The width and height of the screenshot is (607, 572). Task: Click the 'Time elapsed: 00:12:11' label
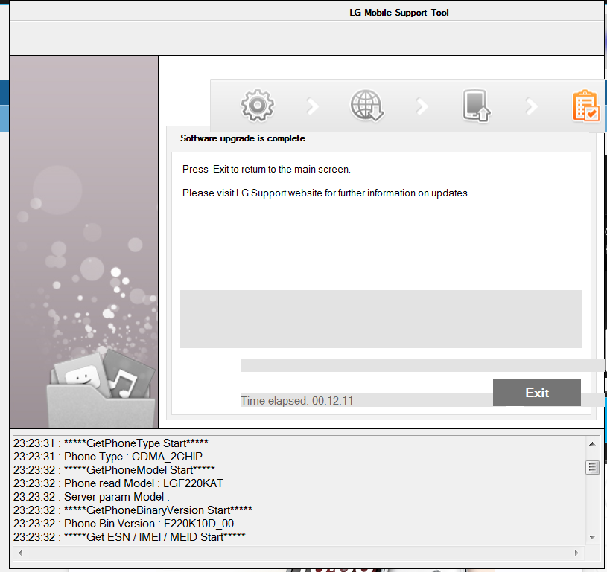(297, 401)
